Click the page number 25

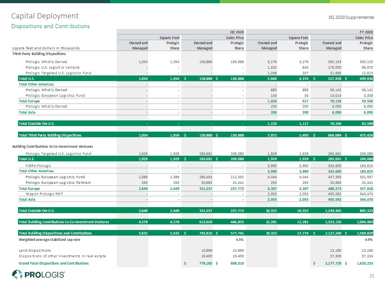[x=371, y=276]
